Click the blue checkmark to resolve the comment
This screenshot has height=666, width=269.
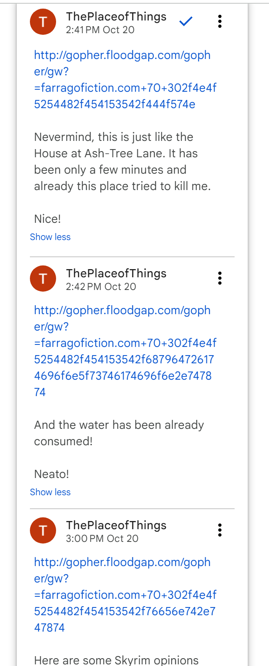[186, 21]
